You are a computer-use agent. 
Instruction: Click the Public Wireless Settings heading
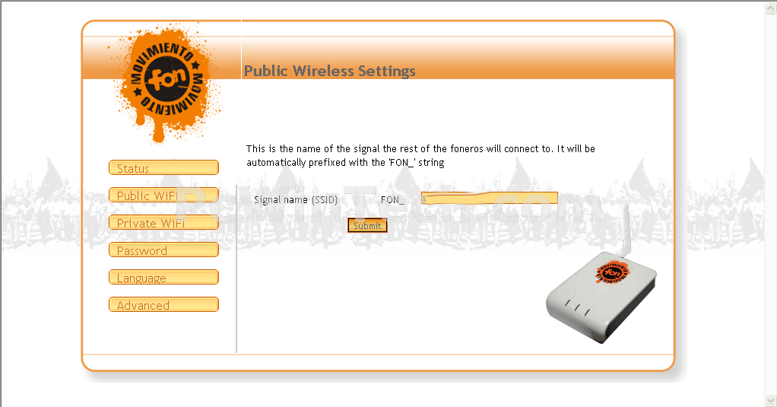pyautogui.click(x=329, y=71)
